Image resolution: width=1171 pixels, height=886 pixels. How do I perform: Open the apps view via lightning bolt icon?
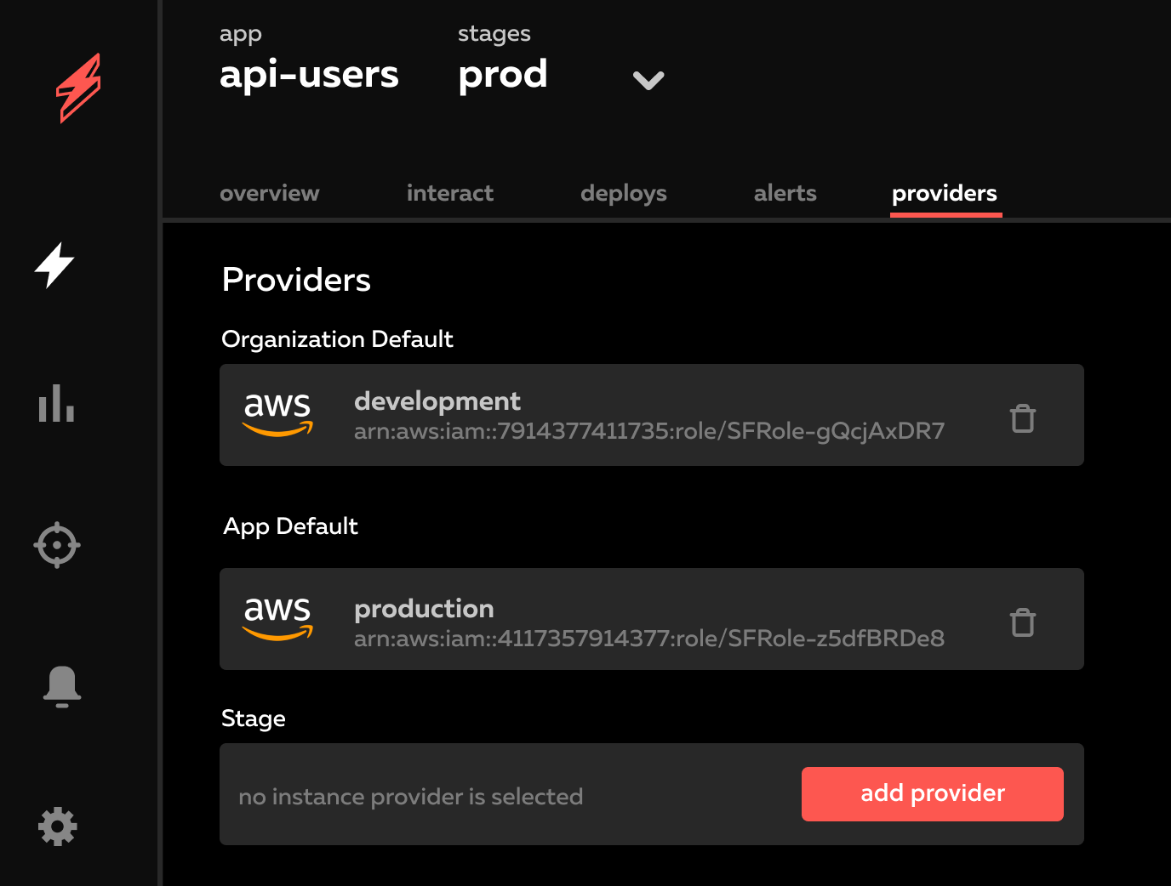point(54,265)
